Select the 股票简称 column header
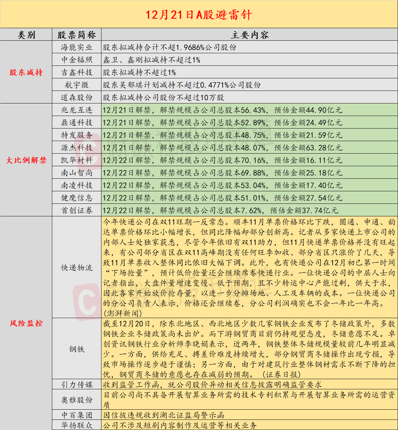The height and width of the screenshot is (430, 398). coord(77,35)
